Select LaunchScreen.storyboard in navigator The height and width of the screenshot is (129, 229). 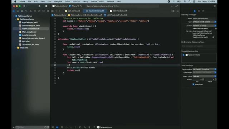pyautogui.click(x=33, y=38)
